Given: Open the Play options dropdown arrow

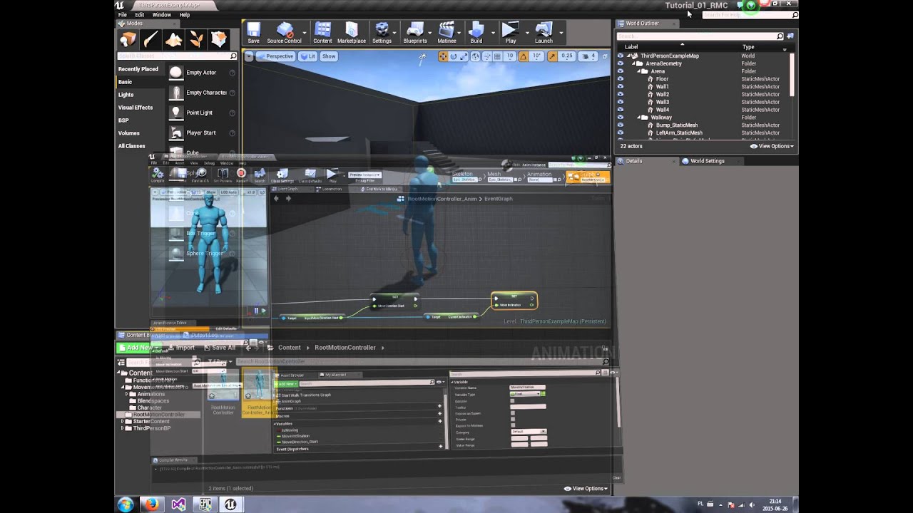Looking at the screenshot, I should point(527,32).
